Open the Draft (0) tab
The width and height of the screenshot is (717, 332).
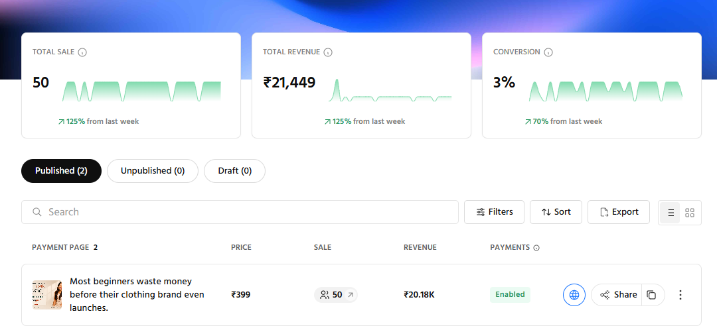234,171
